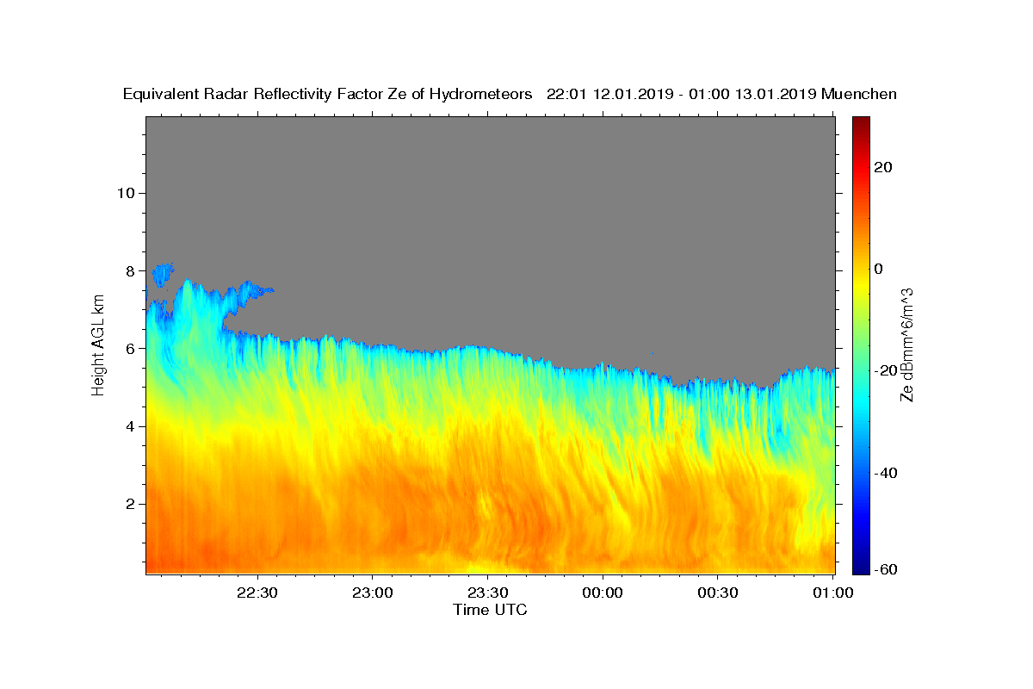Click the height tick label '8'
The image size is (1033, 689).
point(128,270)
